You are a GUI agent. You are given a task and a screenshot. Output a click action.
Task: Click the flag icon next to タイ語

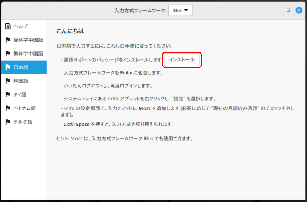[8, 95]
